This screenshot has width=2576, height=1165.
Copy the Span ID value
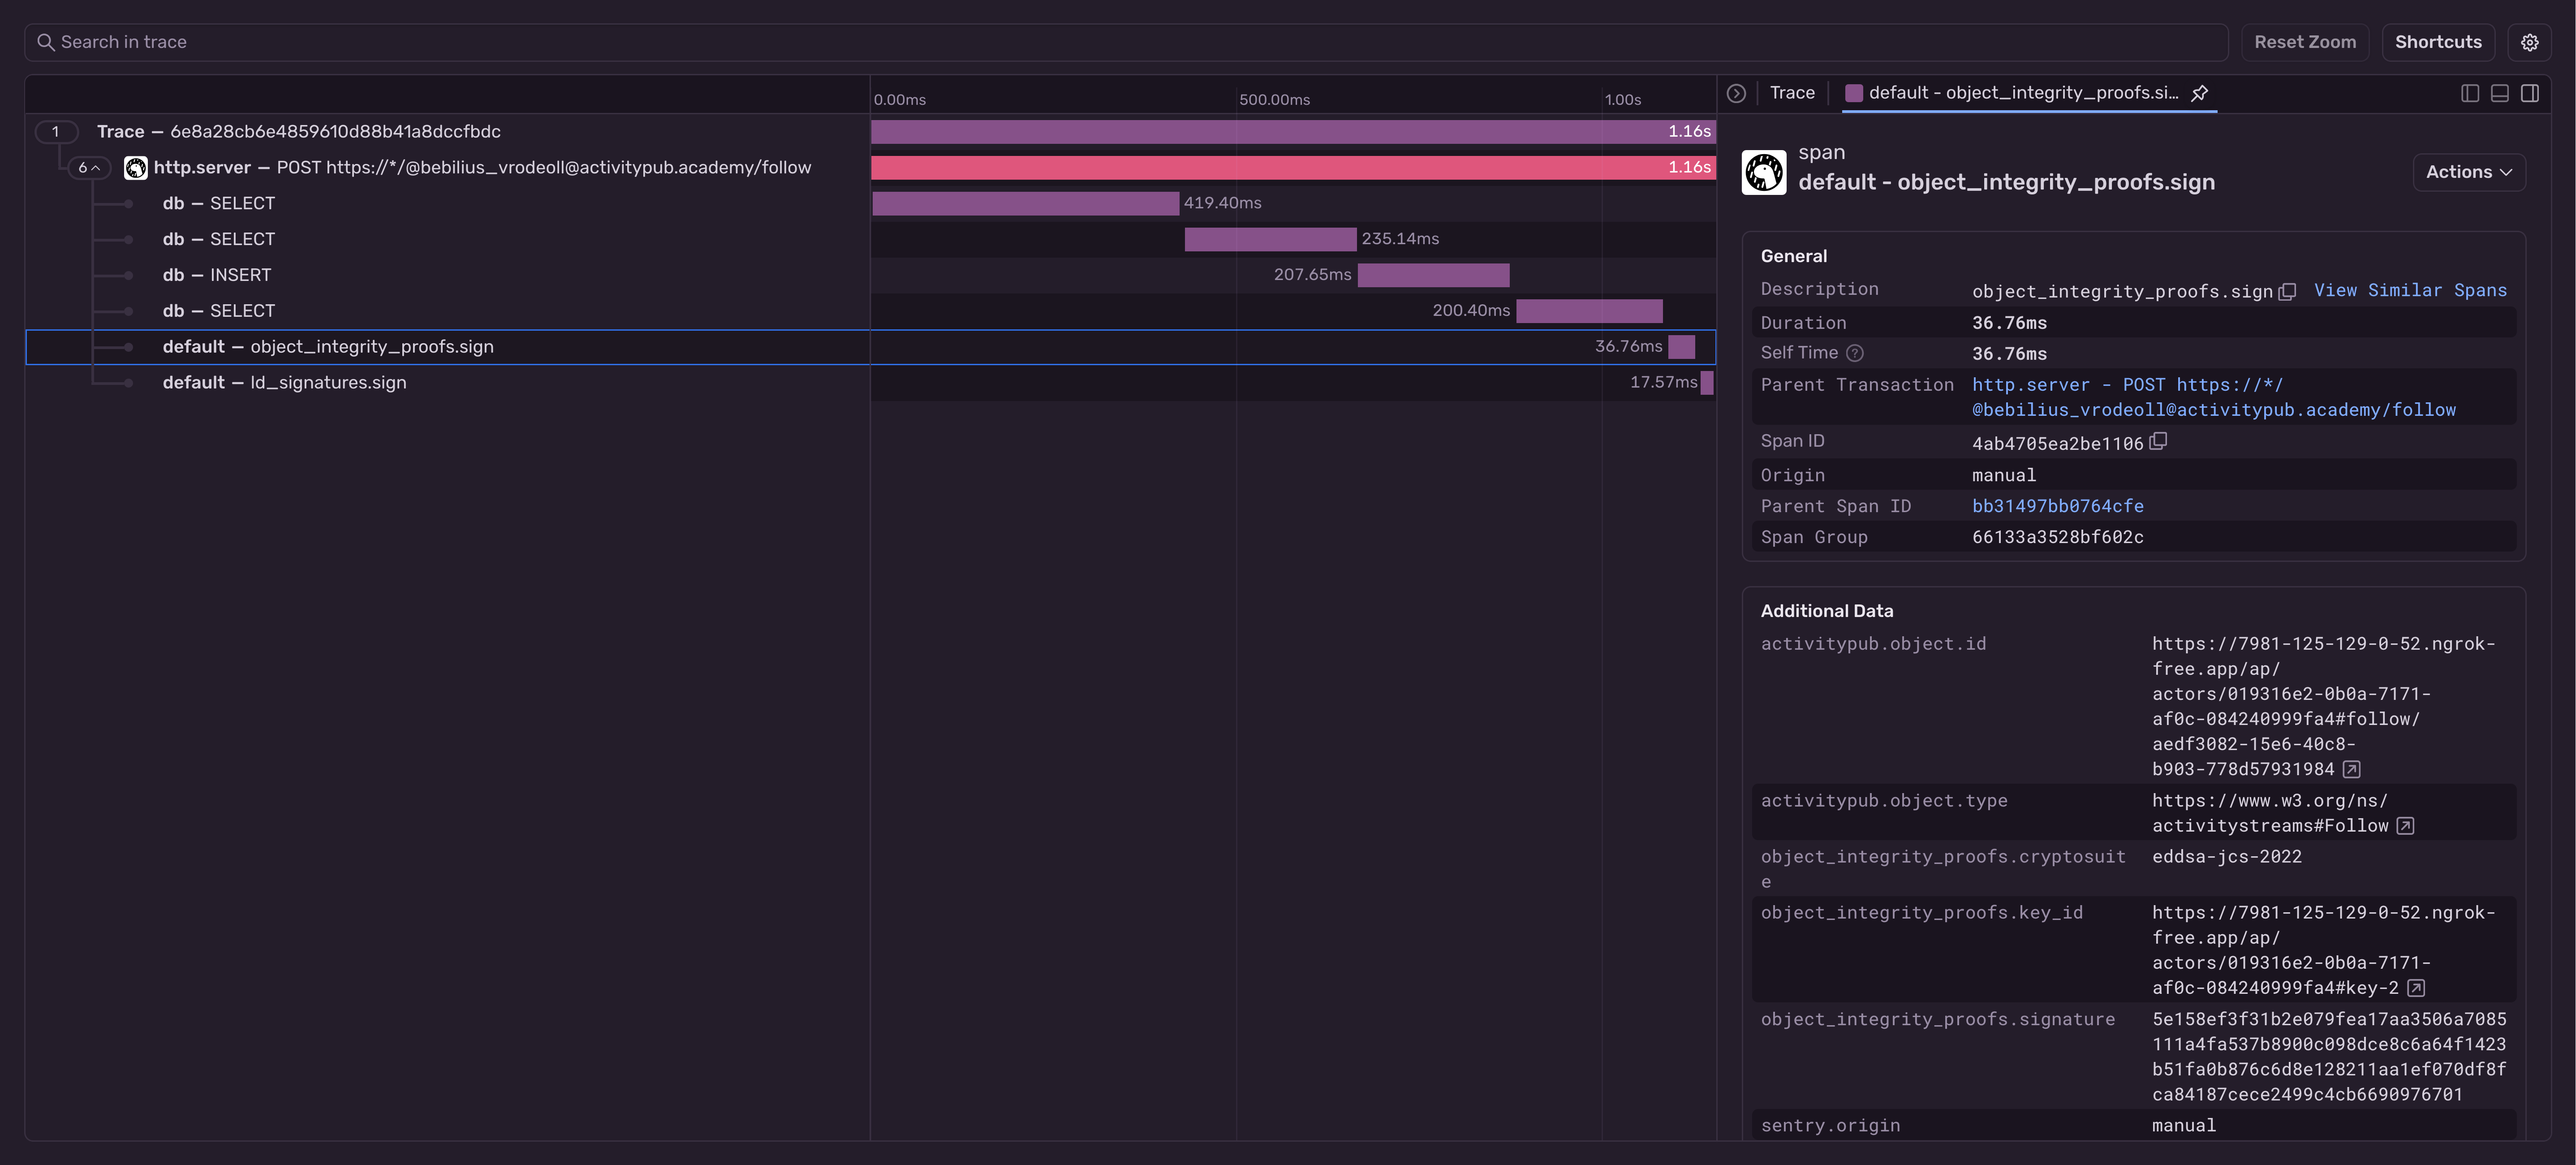click(x=2158, y=441)
